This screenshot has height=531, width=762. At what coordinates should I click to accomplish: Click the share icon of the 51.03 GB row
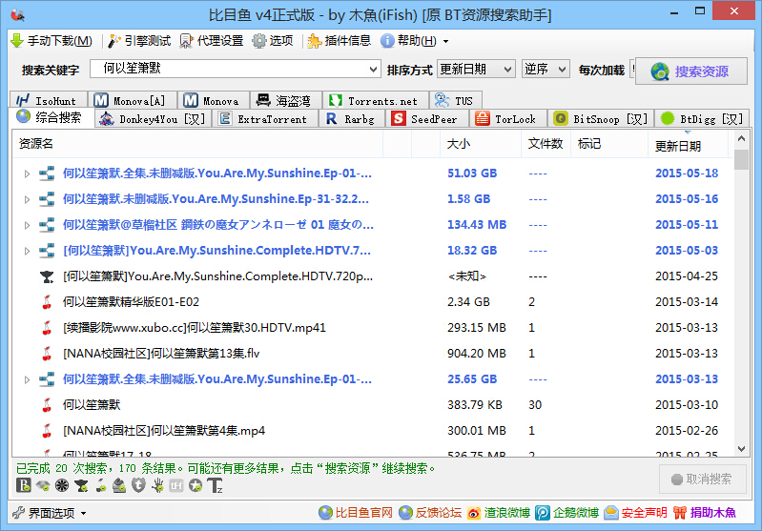pos(47,174)
